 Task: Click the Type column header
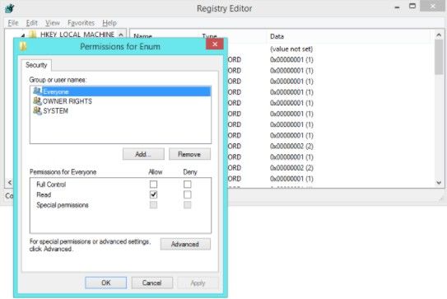pyautogui.click(x=210, y=36)
